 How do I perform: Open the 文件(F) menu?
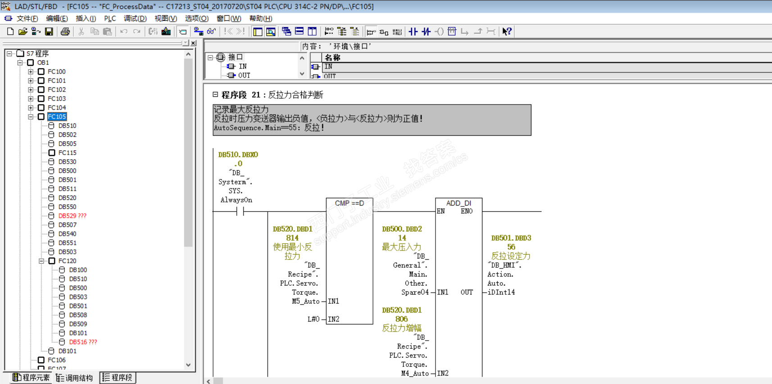pyautogui.click(x=27, y=18)
